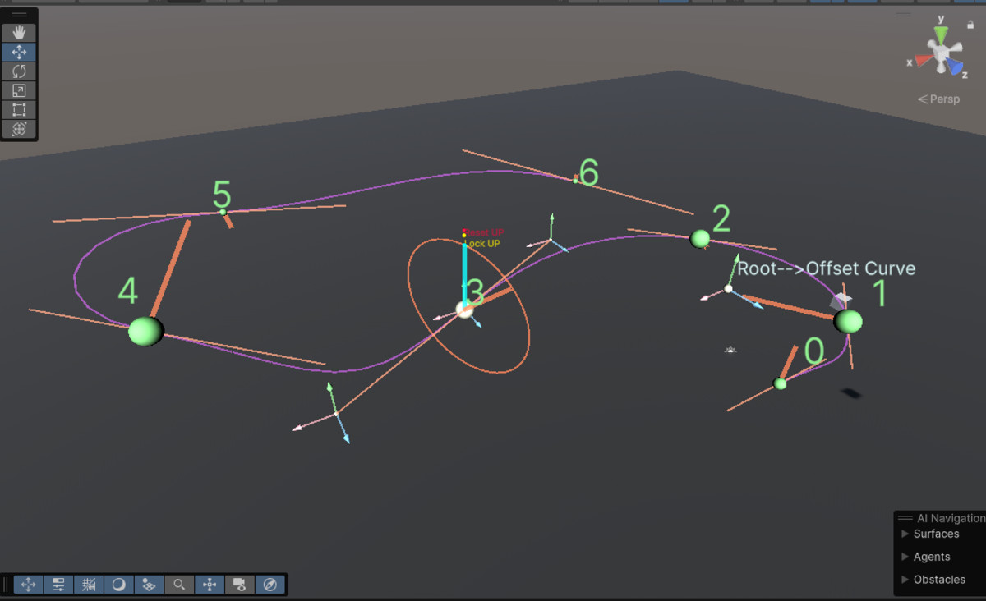Activate the Move tool
The width and height of the screenshot is (986, 601).
coord(19,53)
